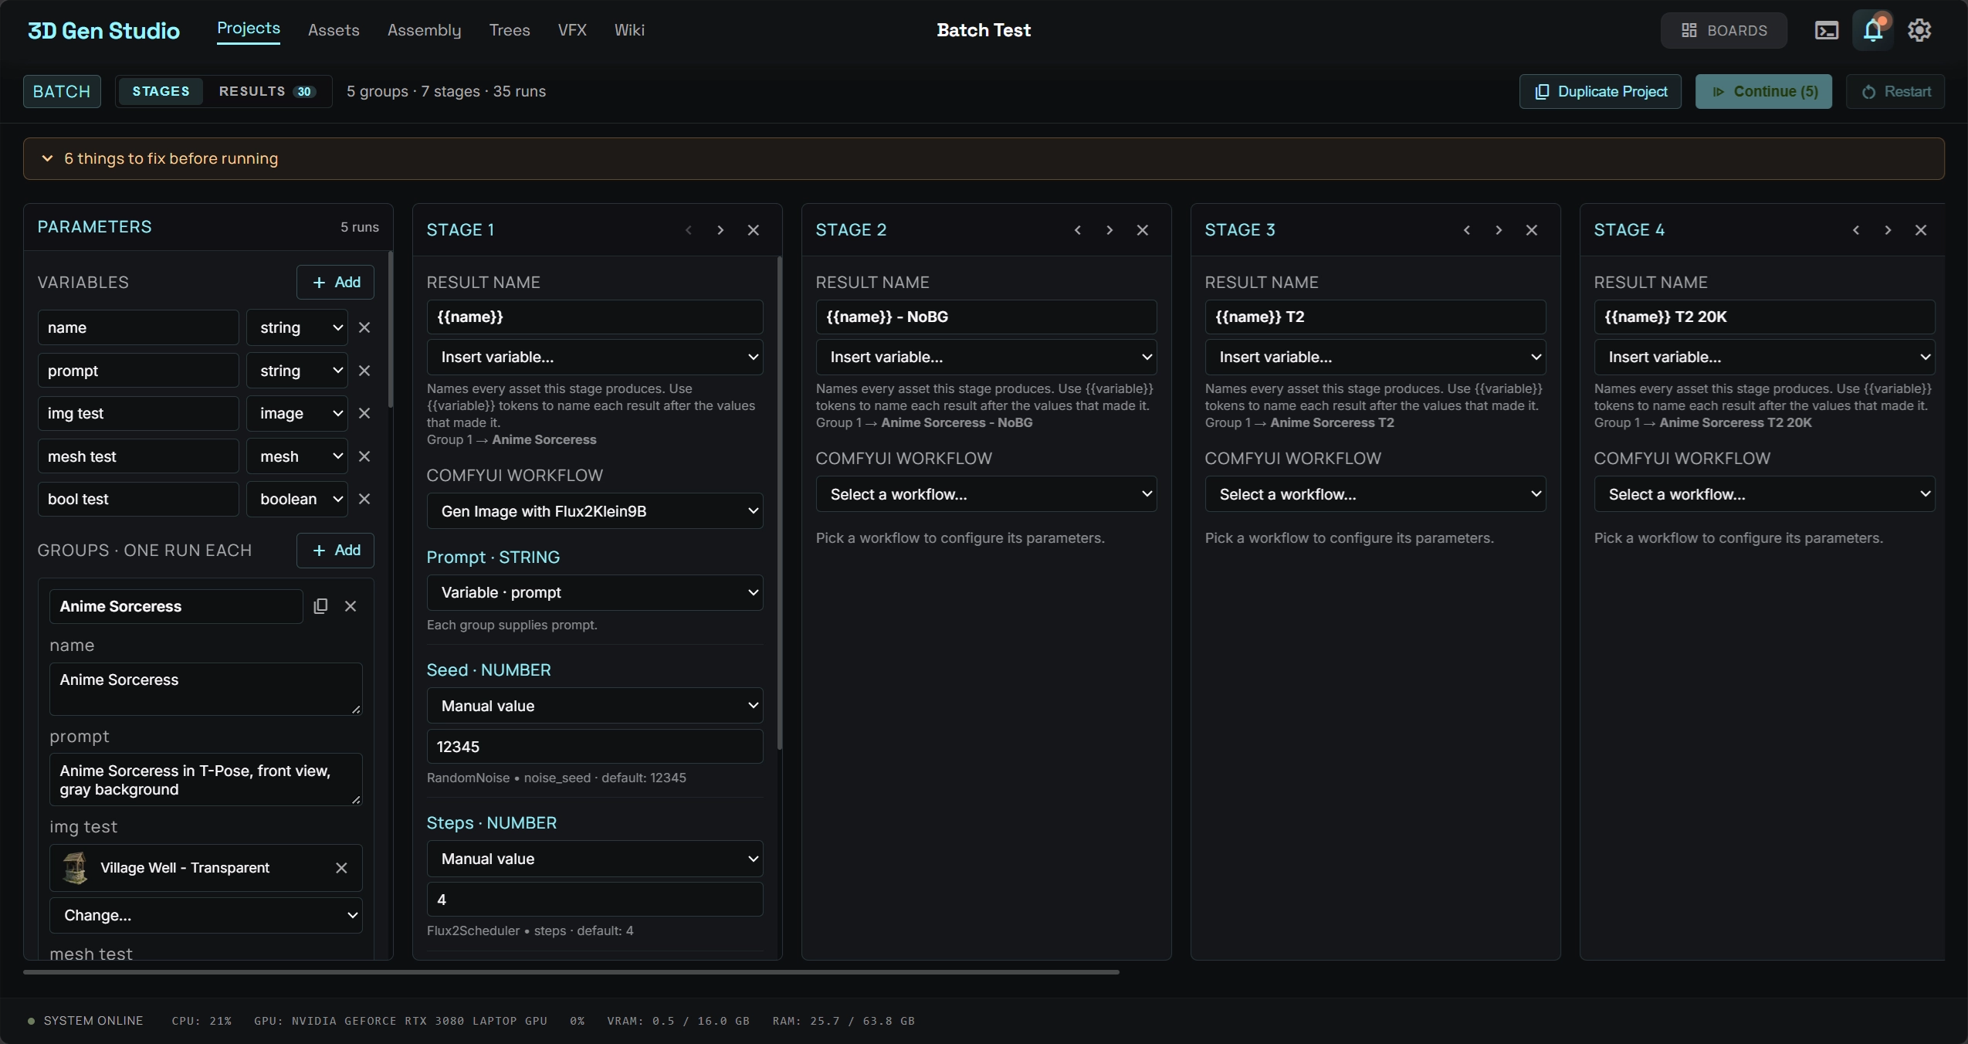The height and width of the screenshot is (1044, 1968).
Task: Clear the Village Well - Transparent image
Action: 341,868
